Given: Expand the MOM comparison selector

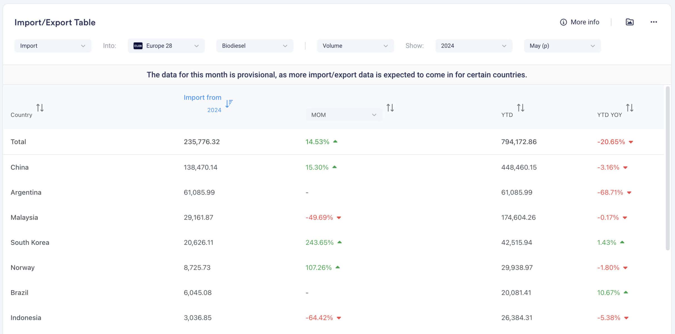Looking at the screenshot, I should [x=344, y=115].
